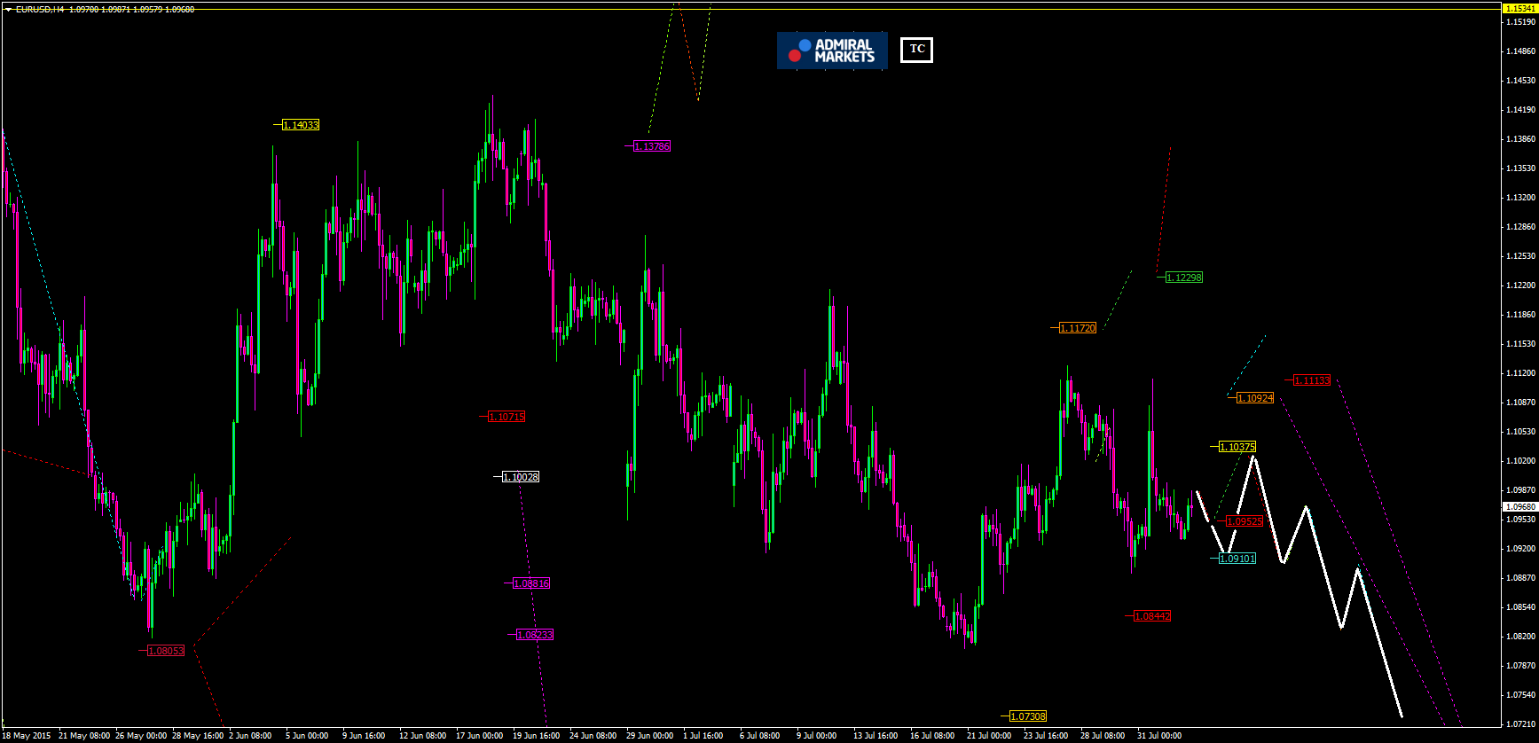Select the red 1.08053 price label
This screenshot has height=743, width=1539.
[x=166, y=651]
